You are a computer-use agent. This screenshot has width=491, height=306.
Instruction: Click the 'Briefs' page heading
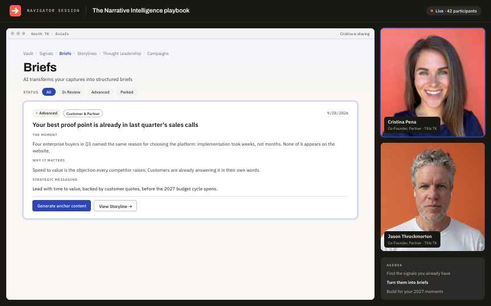pos(40,67)
